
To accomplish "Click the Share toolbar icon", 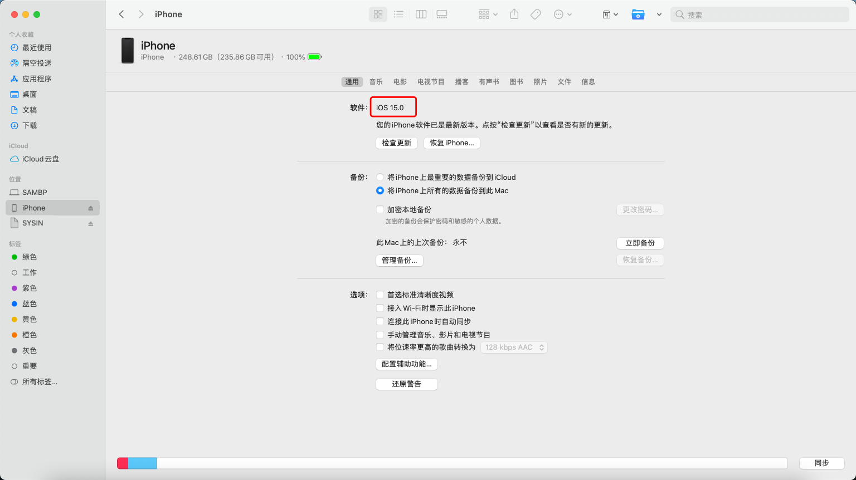I will tap(514, 14).
